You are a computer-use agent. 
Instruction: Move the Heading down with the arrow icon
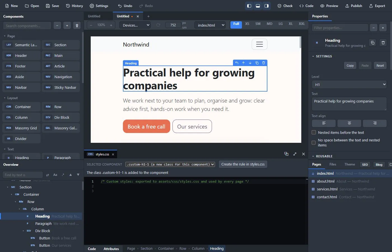250,63
